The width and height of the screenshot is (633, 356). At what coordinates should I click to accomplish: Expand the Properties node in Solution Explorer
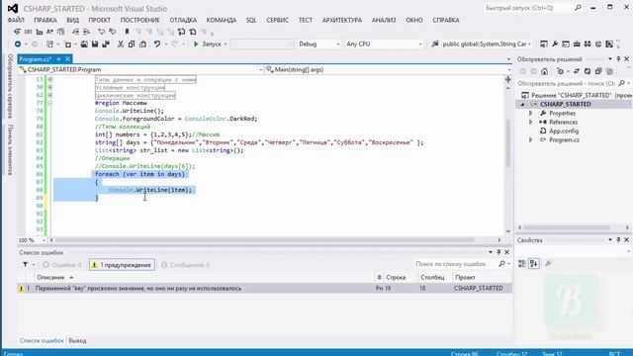pyautogui.click(x=531, y=114)
